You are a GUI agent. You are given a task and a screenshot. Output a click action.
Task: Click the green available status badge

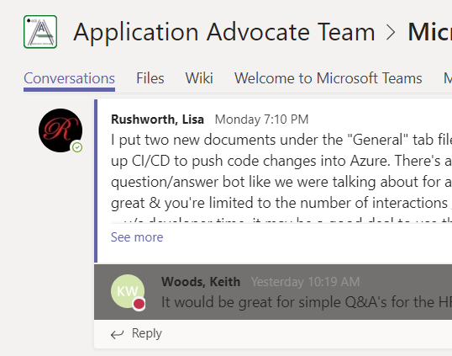[x=77, y=147]
